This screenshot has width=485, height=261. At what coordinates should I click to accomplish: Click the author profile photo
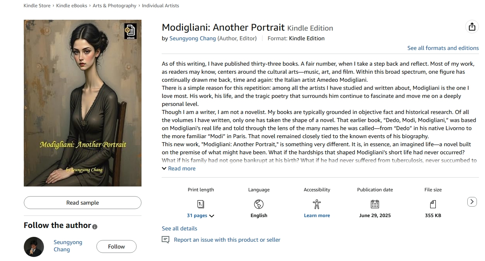(34, 246)
